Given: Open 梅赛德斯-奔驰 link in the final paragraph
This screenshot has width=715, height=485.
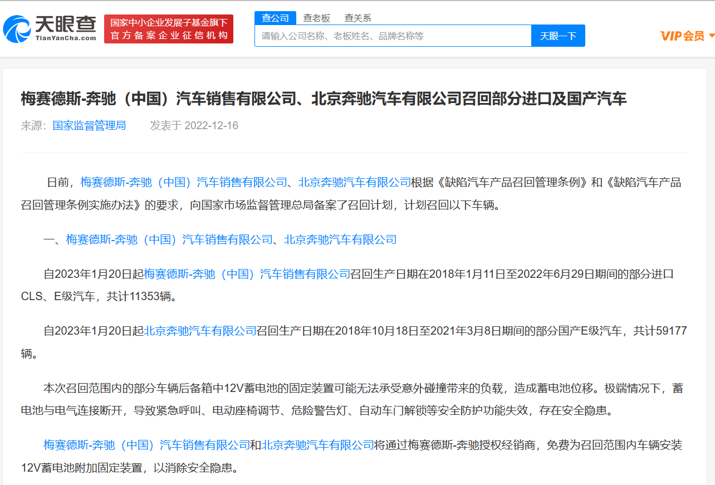Looking at the screenshot, I should pos(147,445).
